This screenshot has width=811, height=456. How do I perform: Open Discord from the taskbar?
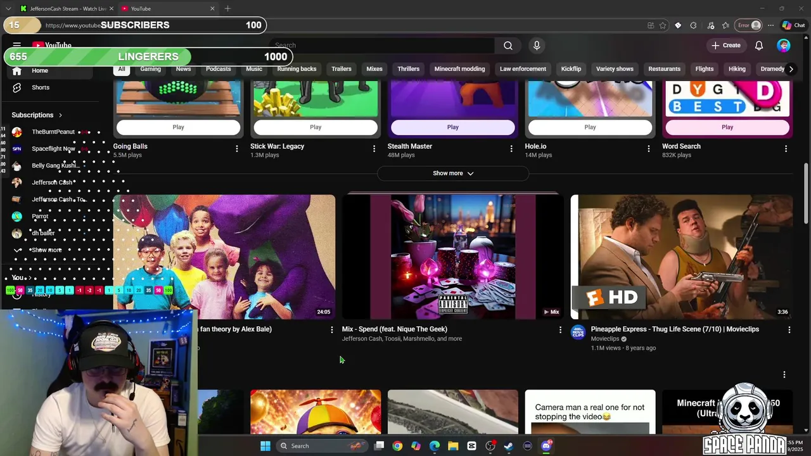point(546,446)
